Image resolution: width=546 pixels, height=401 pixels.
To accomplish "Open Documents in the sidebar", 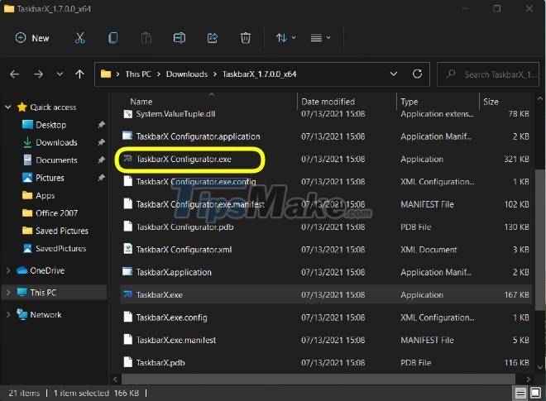I will (56, 160).
